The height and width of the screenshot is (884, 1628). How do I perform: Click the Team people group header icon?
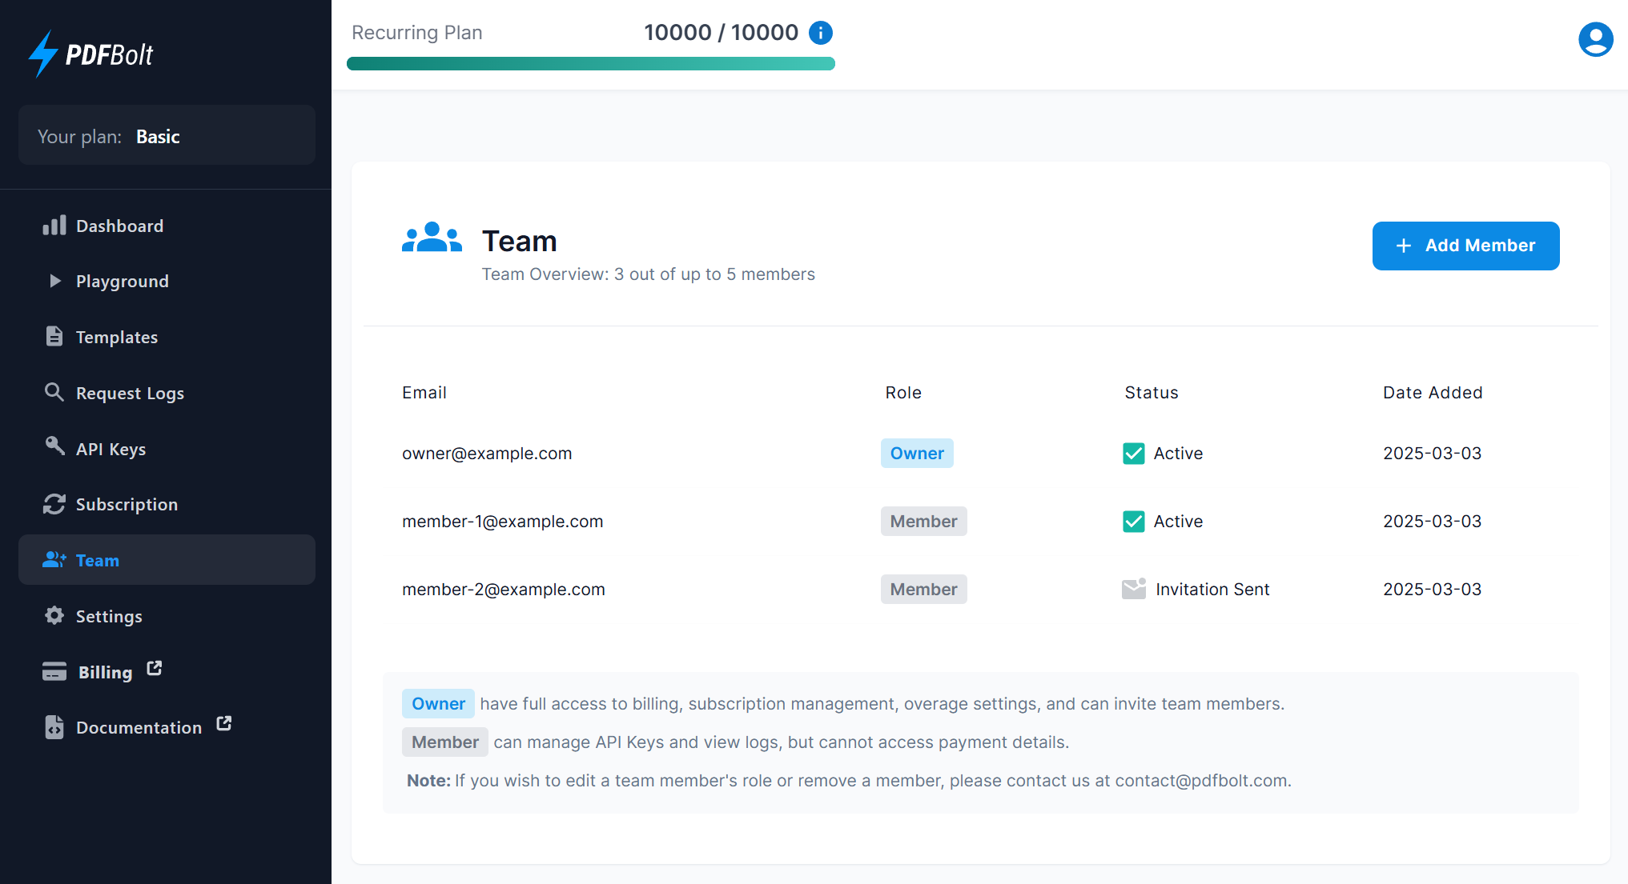(x=432, y=238)
